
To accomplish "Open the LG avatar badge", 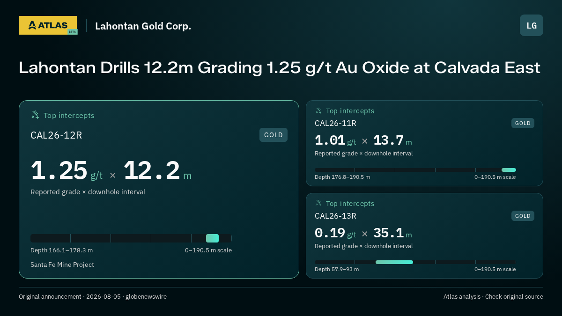I will click(532, 25).
